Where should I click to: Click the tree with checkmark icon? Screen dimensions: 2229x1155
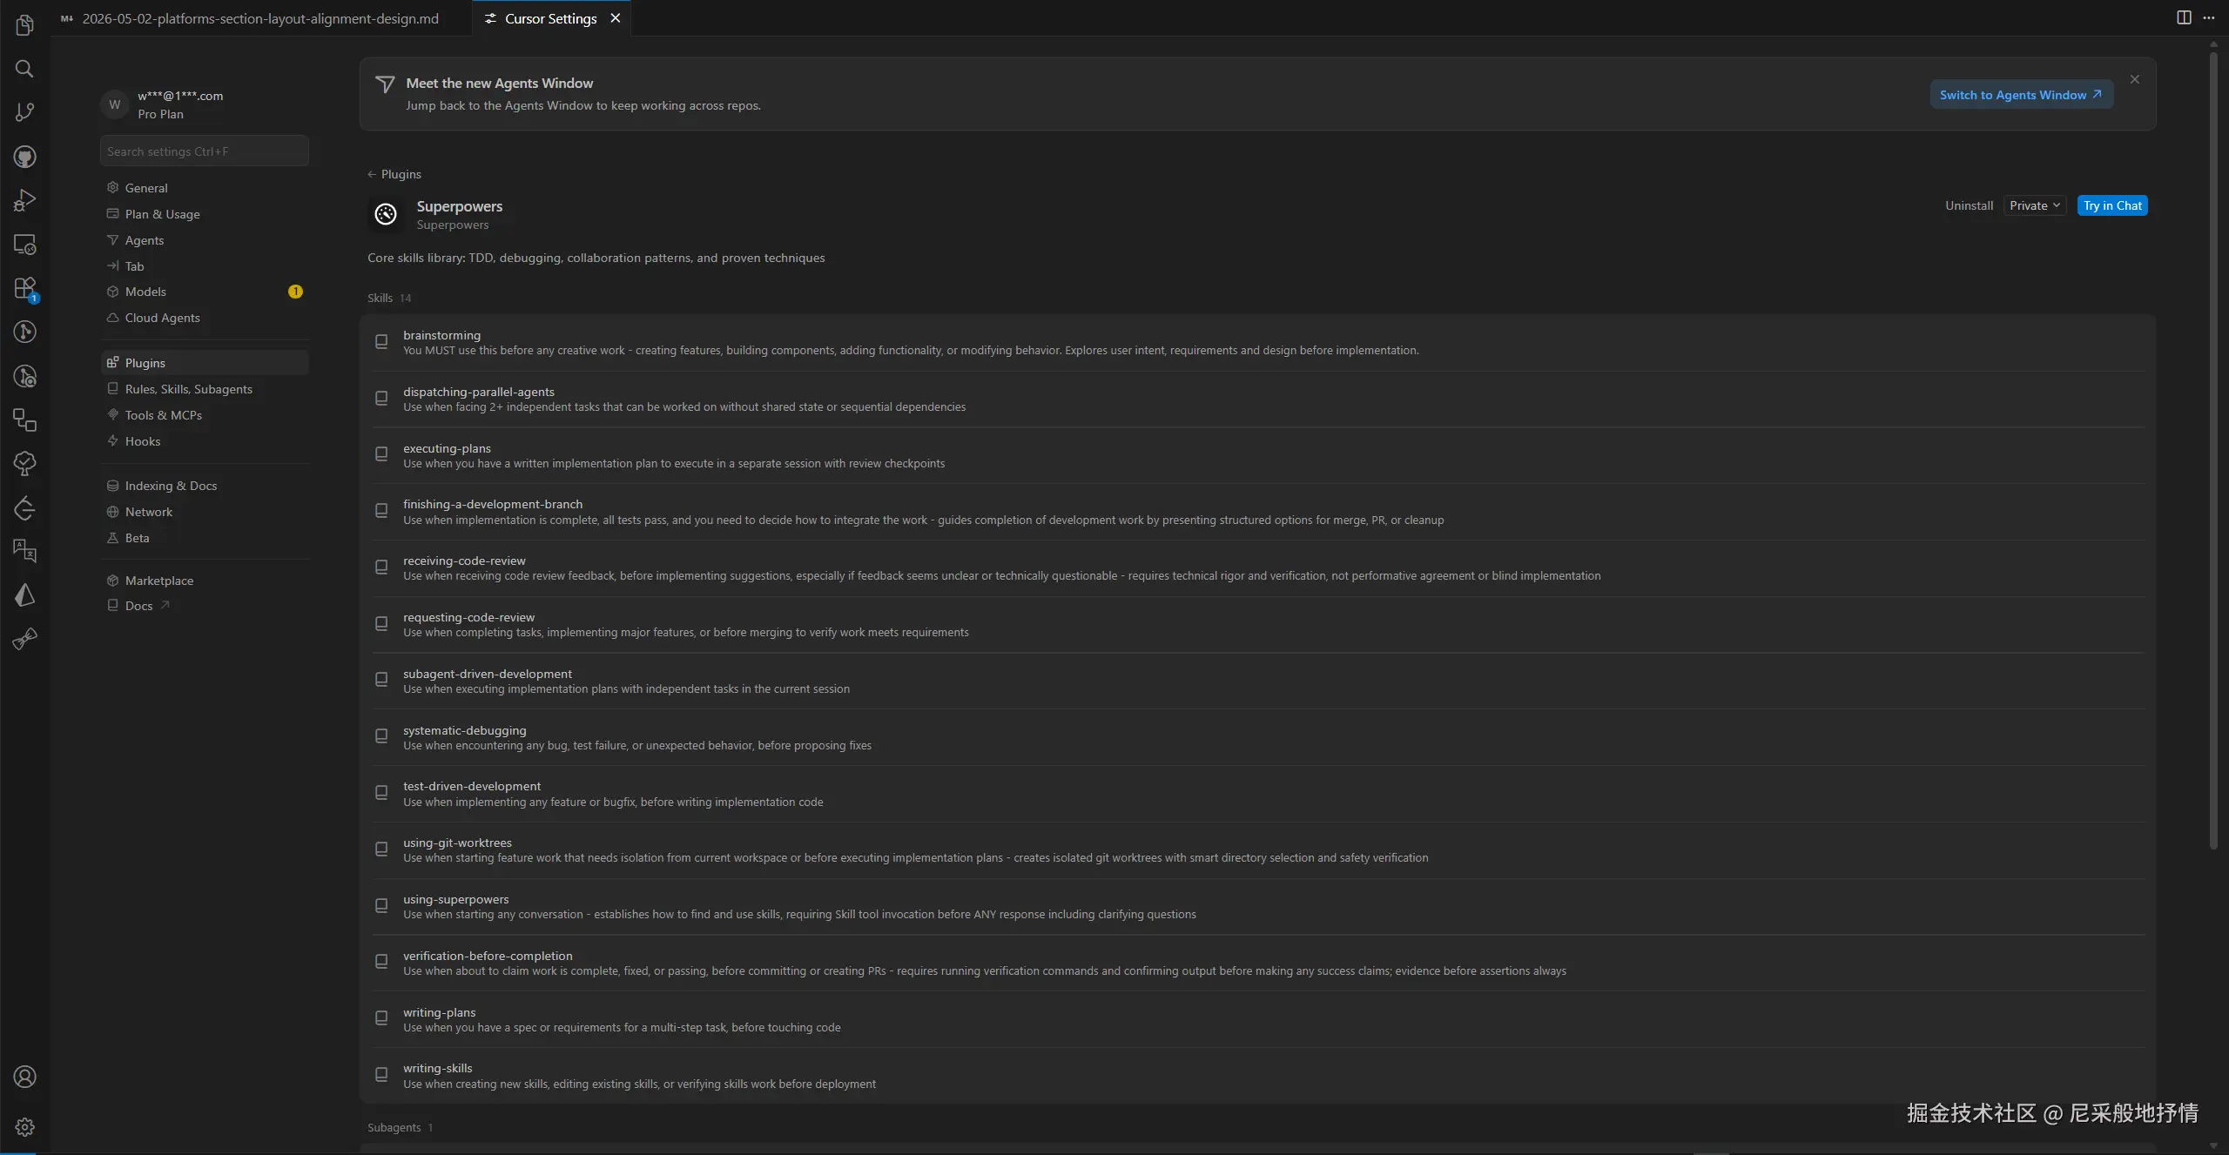coord(24,464)
